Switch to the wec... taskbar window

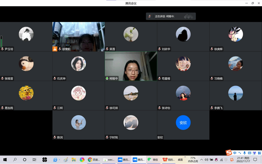tap(109, 160)
